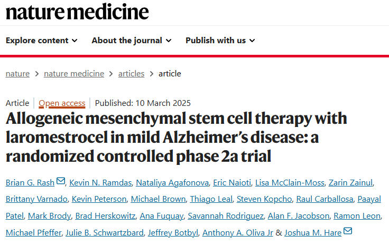
Task: Click the nature medicine logo
Action: click(77, 12)
